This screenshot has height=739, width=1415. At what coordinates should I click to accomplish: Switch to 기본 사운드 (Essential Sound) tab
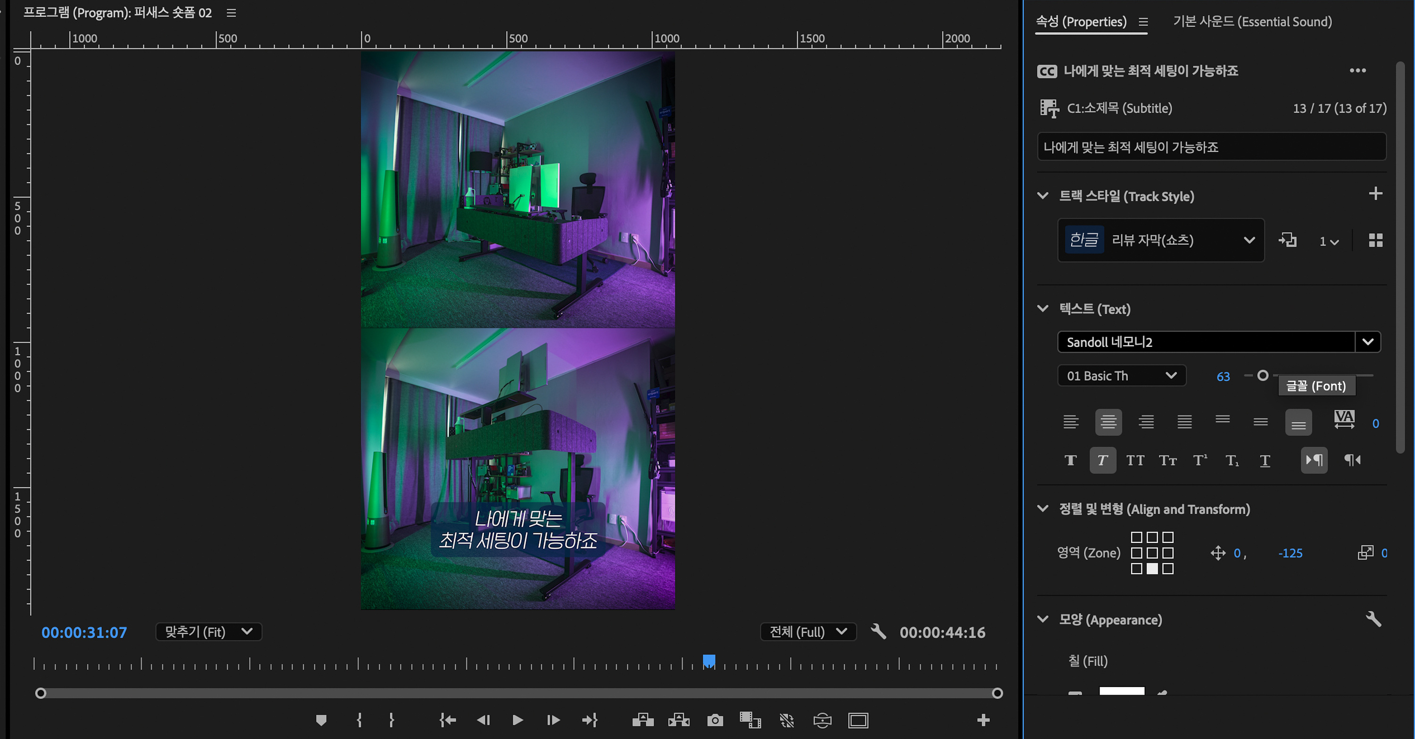[x=1252, y=21]
